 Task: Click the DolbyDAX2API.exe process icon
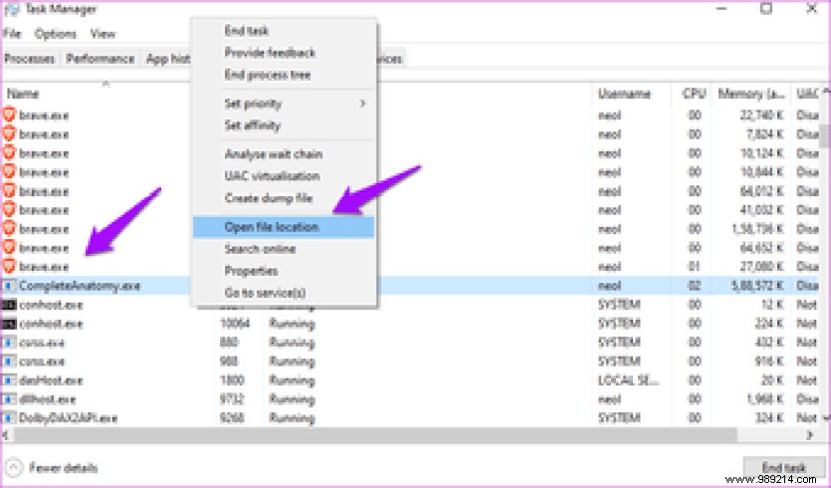point(9,418)
